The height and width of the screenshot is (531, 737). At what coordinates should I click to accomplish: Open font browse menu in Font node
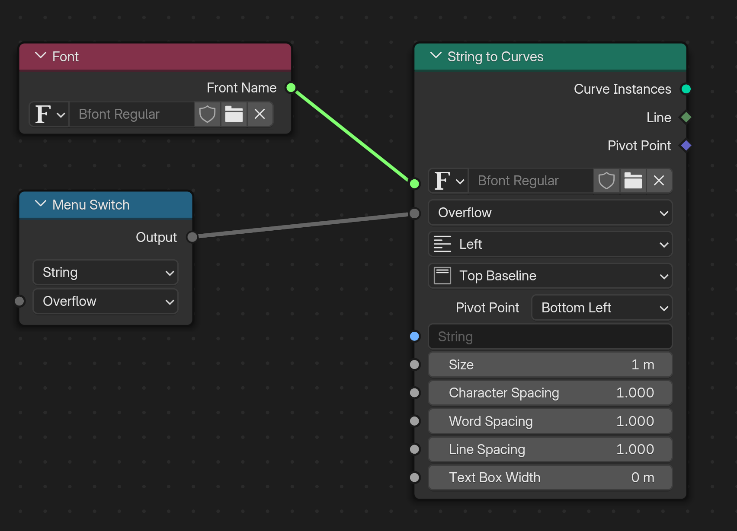(49, 114)
